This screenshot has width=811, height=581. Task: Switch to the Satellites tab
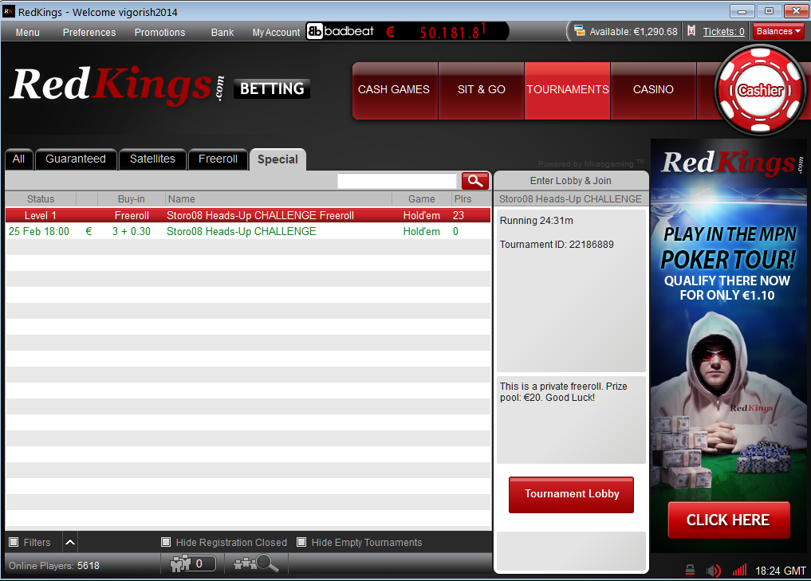coord(152,159)
